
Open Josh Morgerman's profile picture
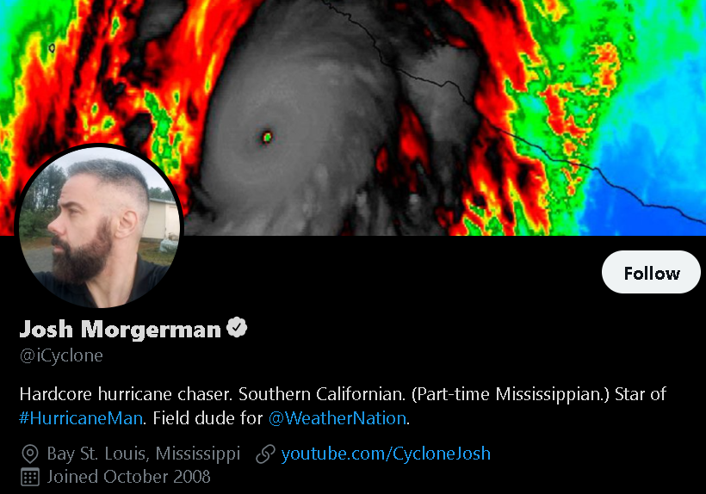pyautogui.click(x=100, y=227)
